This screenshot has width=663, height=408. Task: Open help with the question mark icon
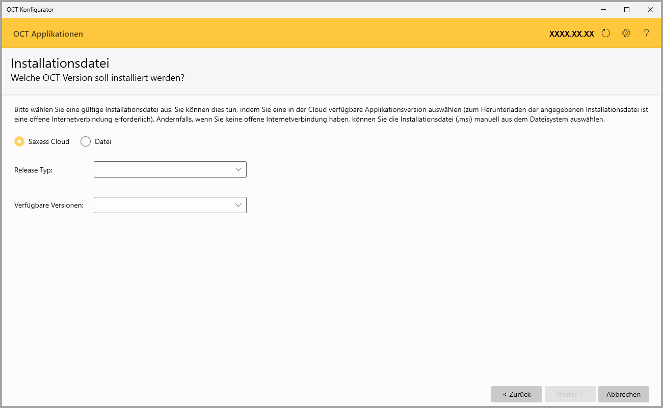(x=646, y=34)
